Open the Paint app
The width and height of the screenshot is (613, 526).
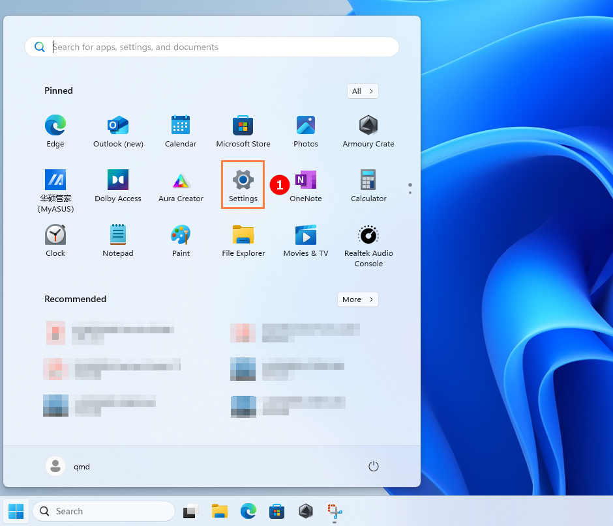pyautogui.click(x=181, y=241)
